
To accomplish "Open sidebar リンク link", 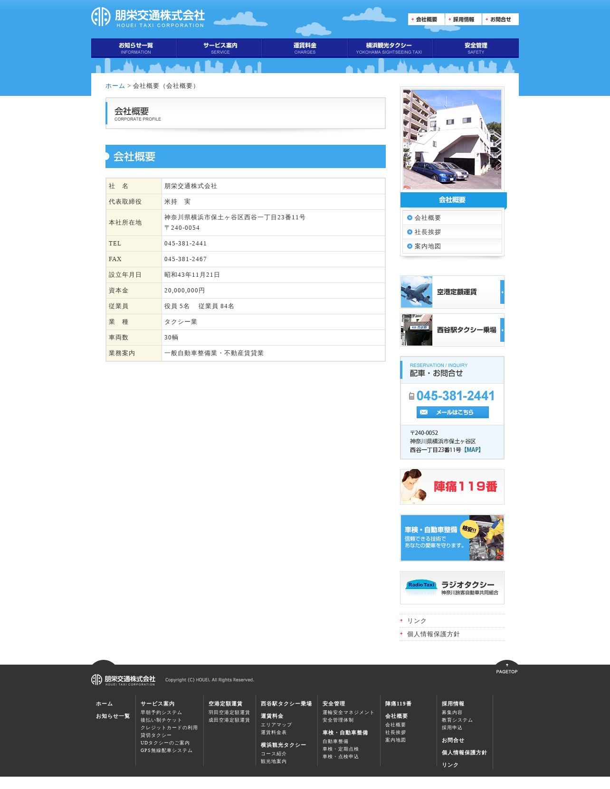I will click(x=417, y=621).
